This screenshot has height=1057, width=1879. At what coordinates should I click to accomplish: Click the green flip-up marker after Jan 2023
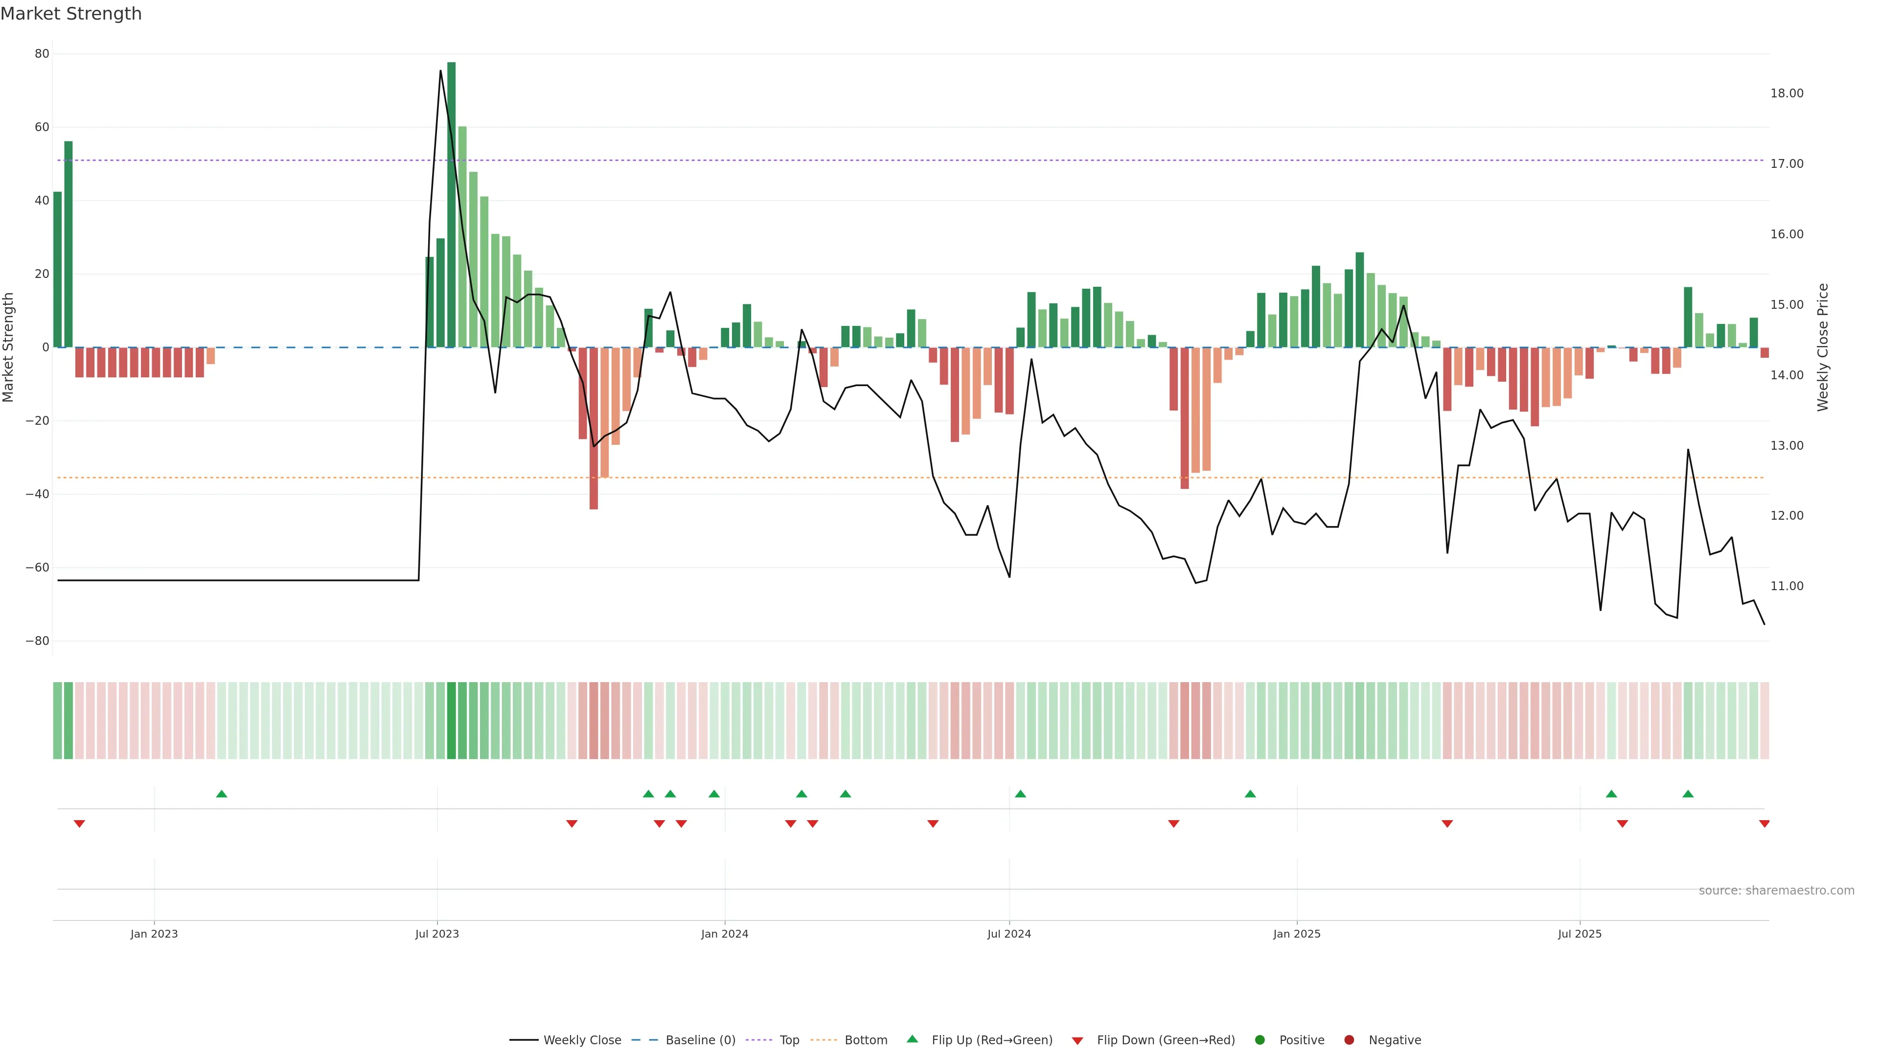click(222, 794)
